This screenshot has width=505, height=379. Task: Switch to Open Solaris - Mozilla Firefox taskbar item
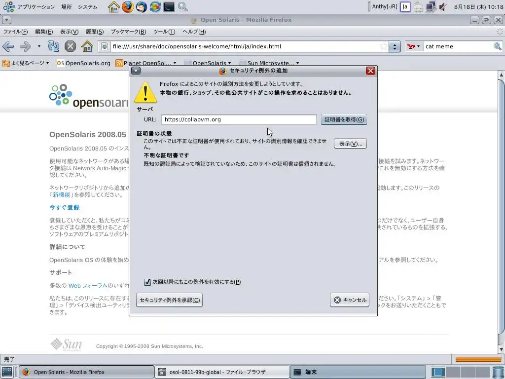[x=86, y=372]
